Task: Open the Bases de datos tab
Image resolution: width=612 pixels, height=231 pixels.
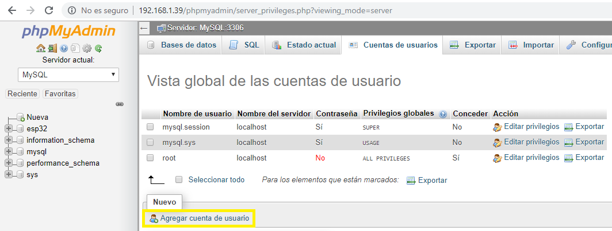Action: (182, 45)
